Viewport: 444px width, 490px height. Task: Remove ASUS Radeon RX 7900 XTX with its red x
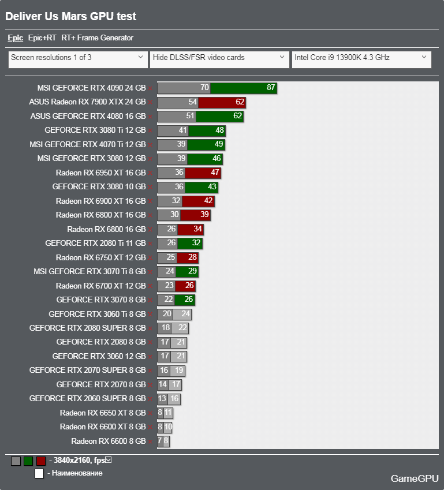click(150, 103)
